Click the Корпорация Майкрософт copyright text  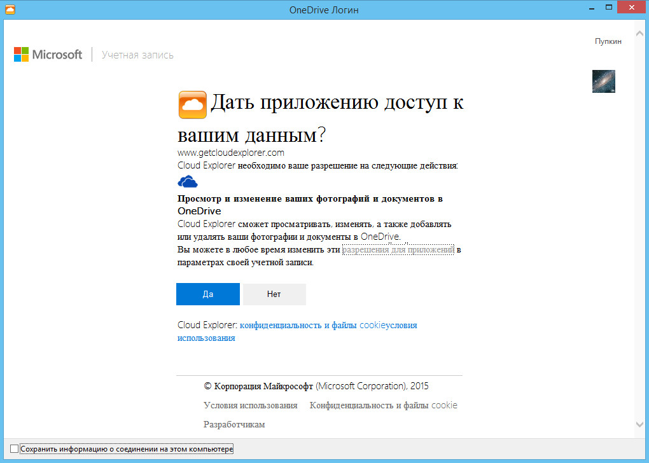[x=316, y=387]
